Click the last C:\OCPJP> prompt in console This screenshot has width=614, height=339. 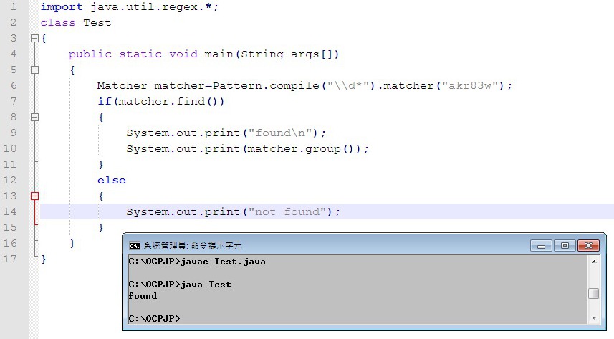click(154, 317)
